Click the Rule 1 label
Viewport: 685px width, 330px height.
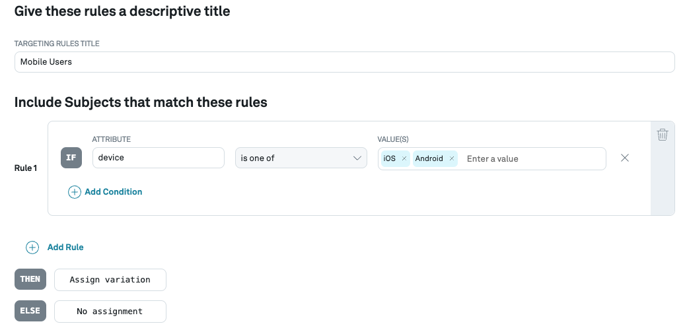pyautogui.click(x=26, y=168)
